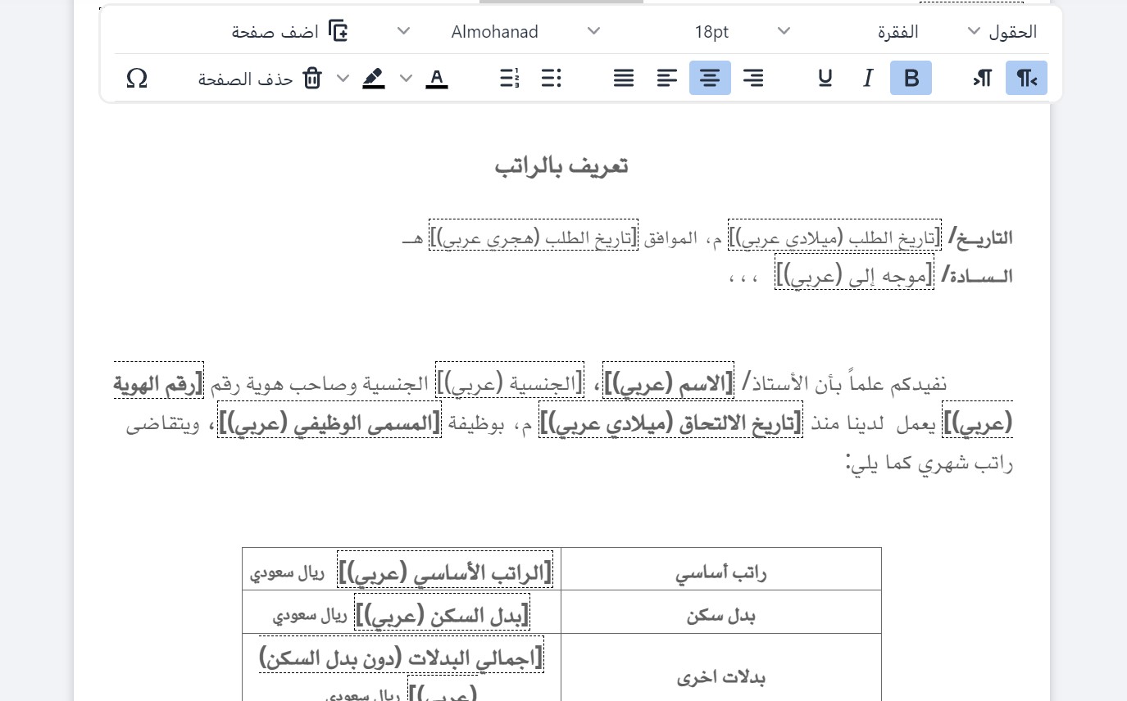Toggle Italic formatting
The width and height of the screenshot is (1127, 701).
tap(868, 78)
